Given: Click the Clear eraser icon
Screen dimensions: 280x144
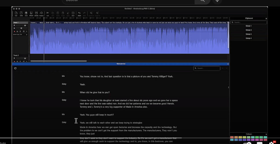Looking at the screenshot, I should [68, 14].
